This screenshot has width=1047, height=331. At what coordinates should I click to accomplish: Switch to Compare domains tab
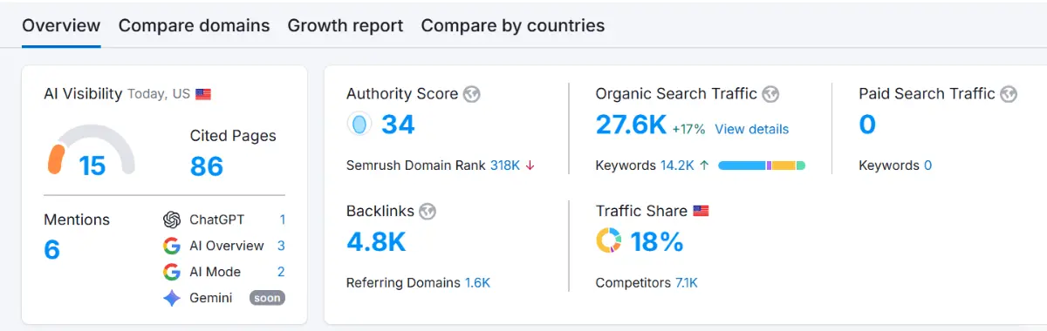(194, 25)
